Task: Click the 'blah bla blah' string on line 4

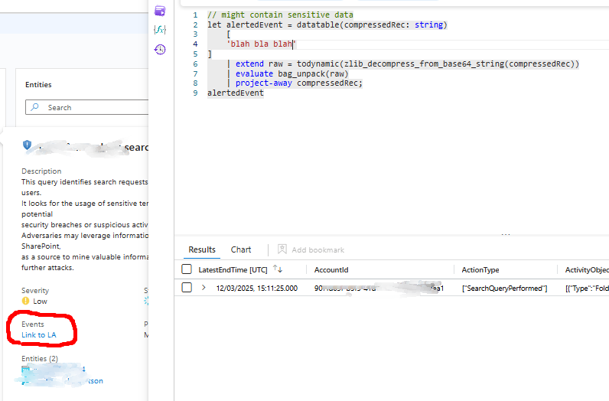Action: (262, 44)
